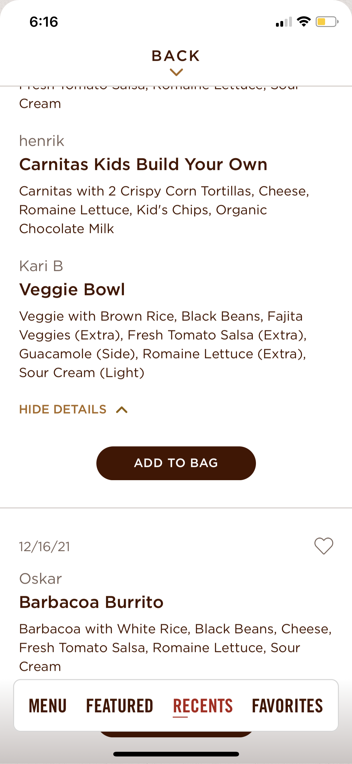Open the Barbacoa Burrito item
Screen dimensions: 352x764
point(91,602)
